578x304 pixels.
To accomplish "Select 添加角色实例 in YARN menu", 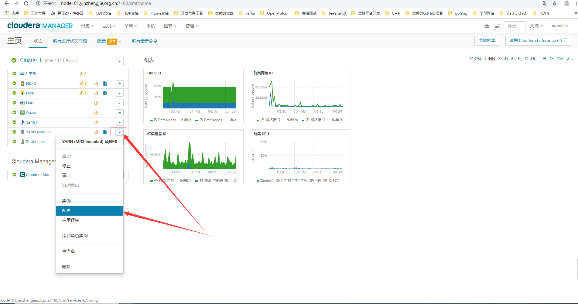I will click(90, 236).
